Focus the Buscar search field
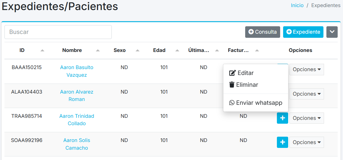 tap(58, 32)
